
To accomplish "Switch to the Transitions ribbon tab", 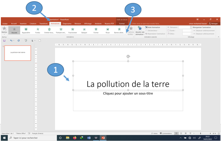I will [44, 24].
